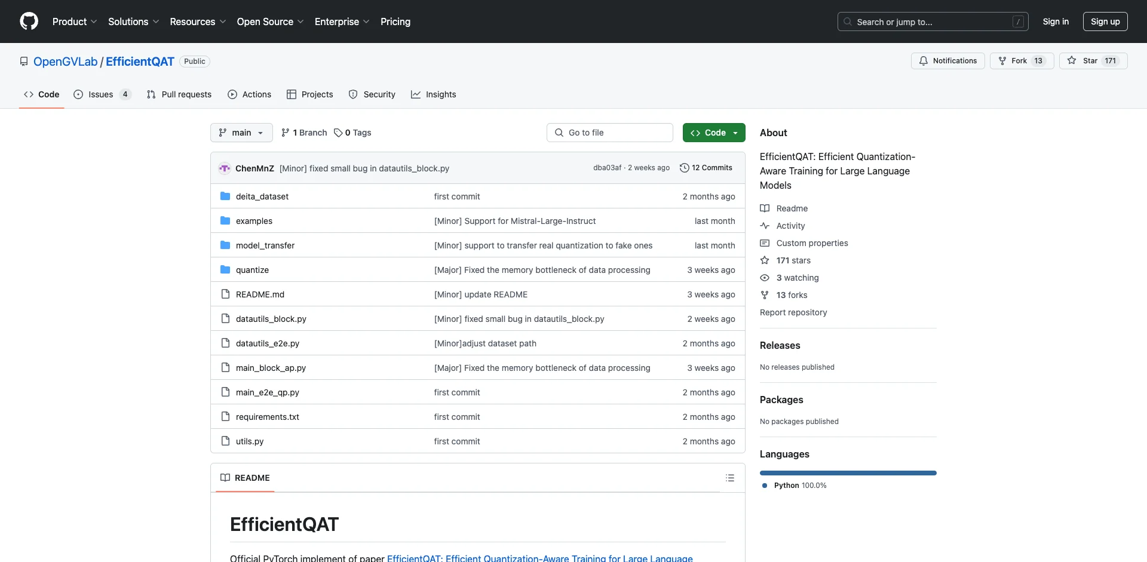View the 1 Branch link
Image resolution: width=1147 pixels, height=562 pixels.
coord(304,133)
